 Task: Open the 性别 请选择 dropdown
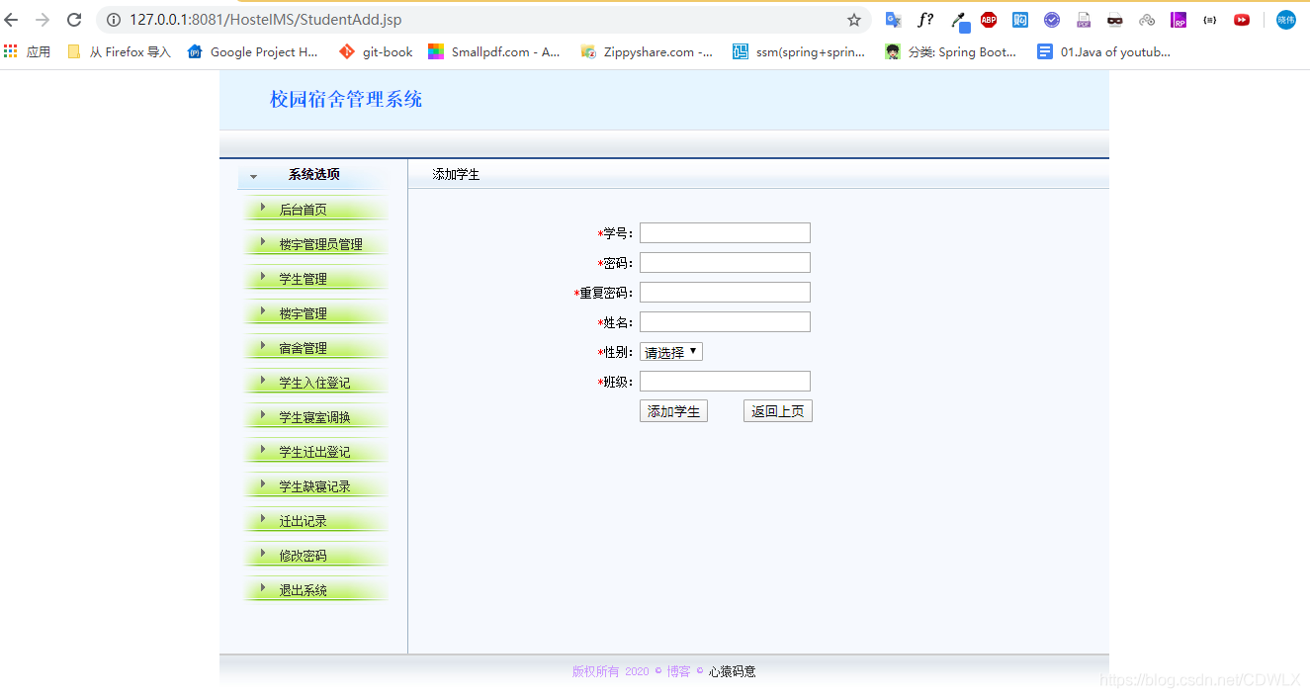pyautogui.click(x=670, y=351)
